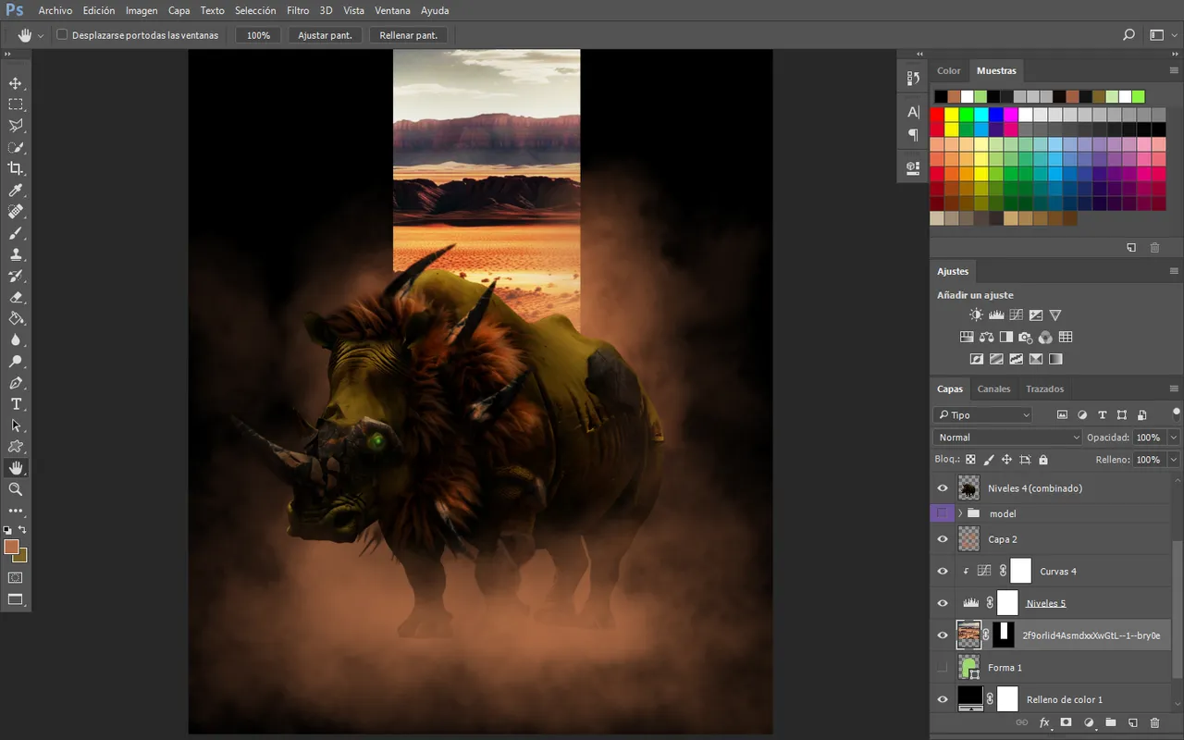Select the Spot Healing Brush tool
Viewport: 1184px width, 740px height.
16,212
